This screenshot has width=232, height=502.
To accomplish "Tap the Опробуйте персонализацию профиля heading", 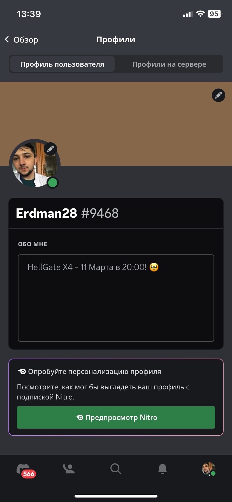I will click(94, 372).
